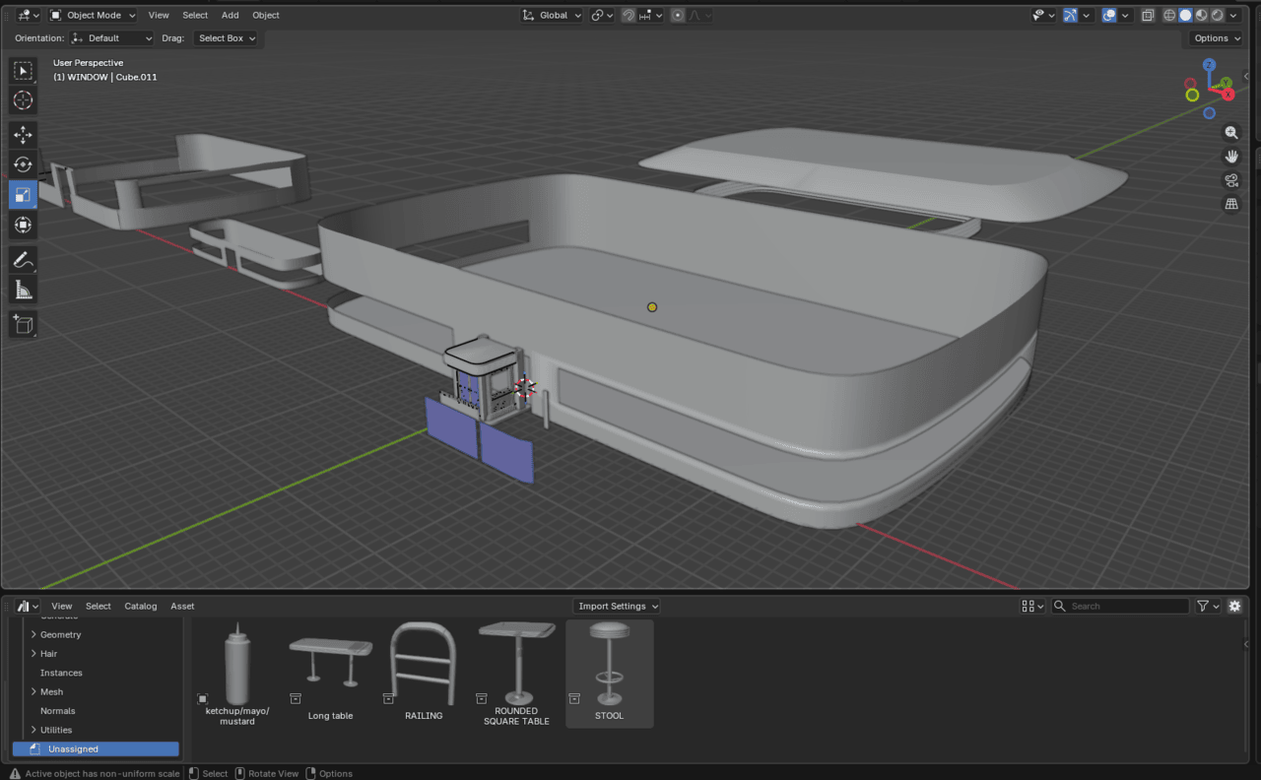1261x780 pixels.
Task: Toggle X-ray mode
Action: click(1148, 15)
